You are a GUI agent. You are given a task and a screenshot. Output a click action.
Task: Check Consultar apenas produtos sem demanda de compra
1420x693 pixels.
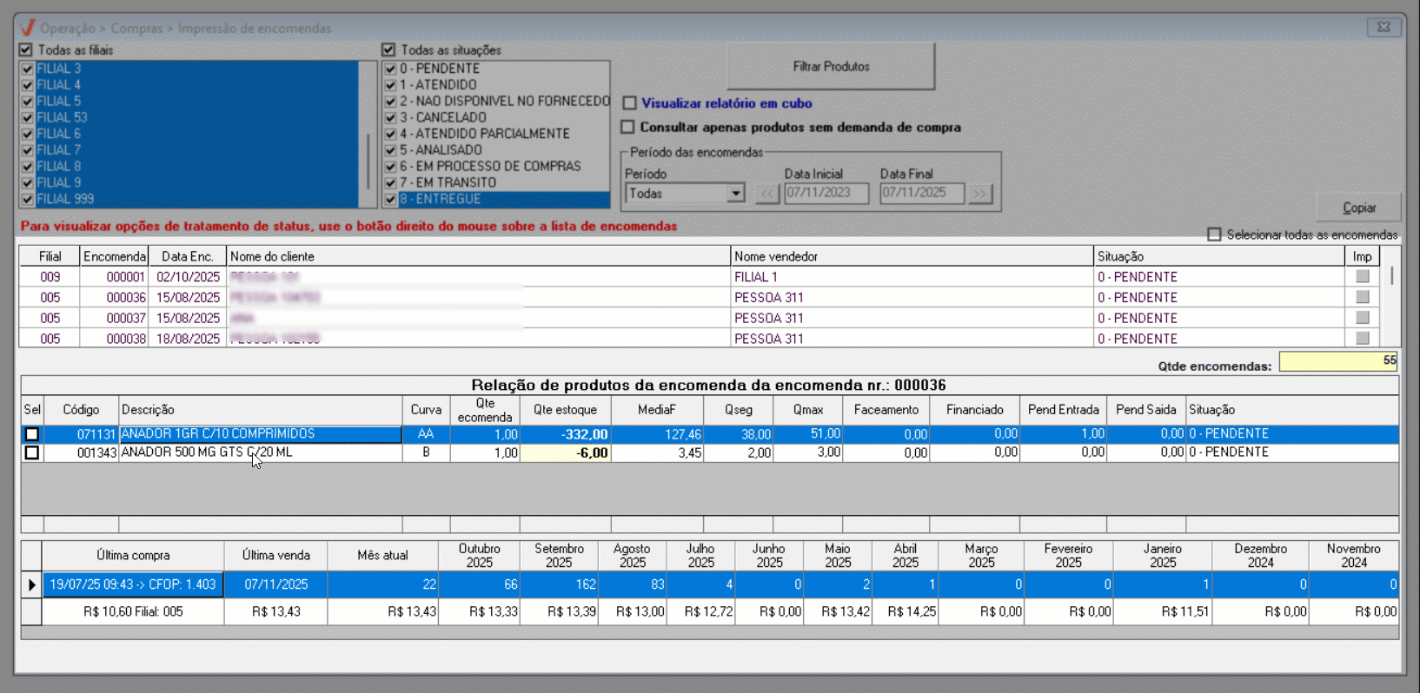(628, 127)
